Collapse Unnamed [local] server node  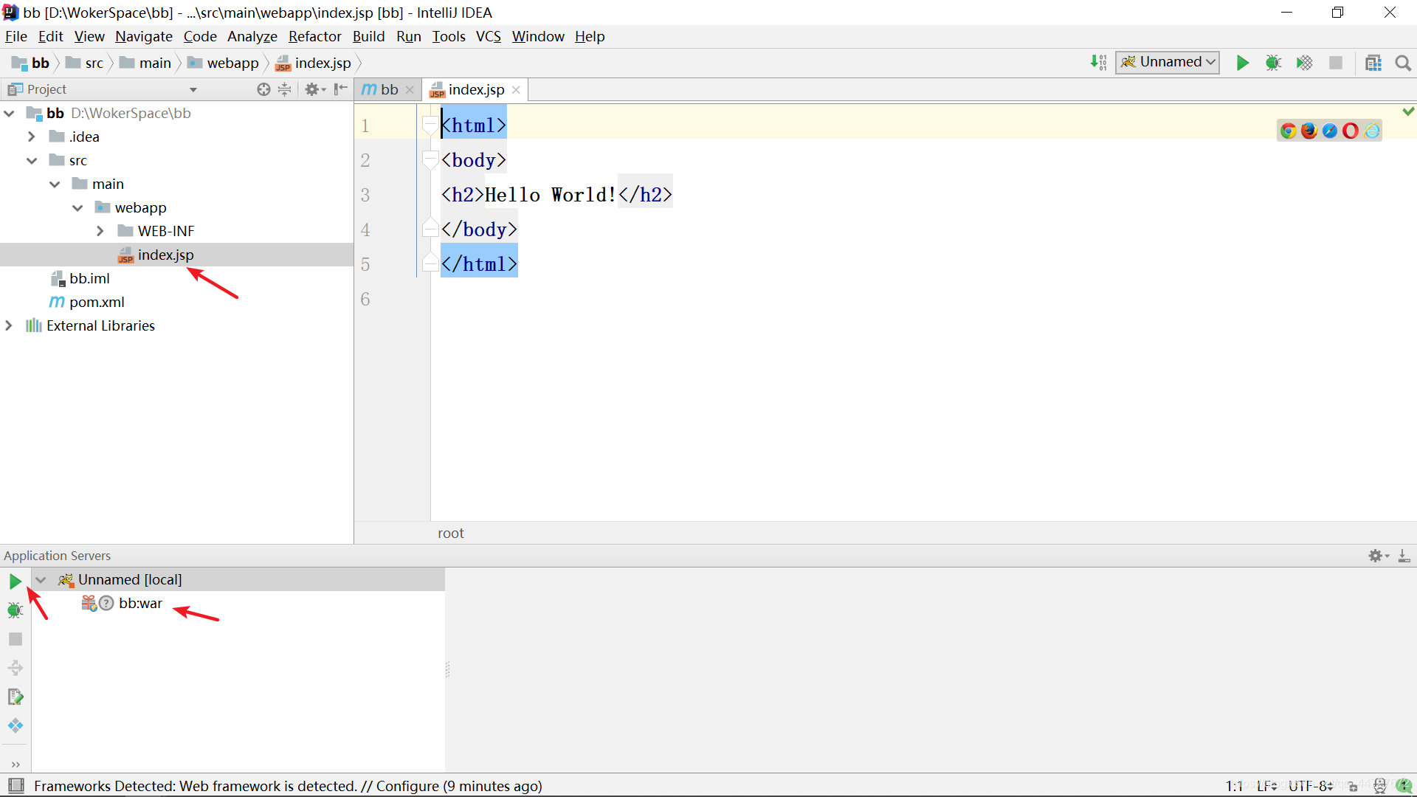[x=41, y=580]
